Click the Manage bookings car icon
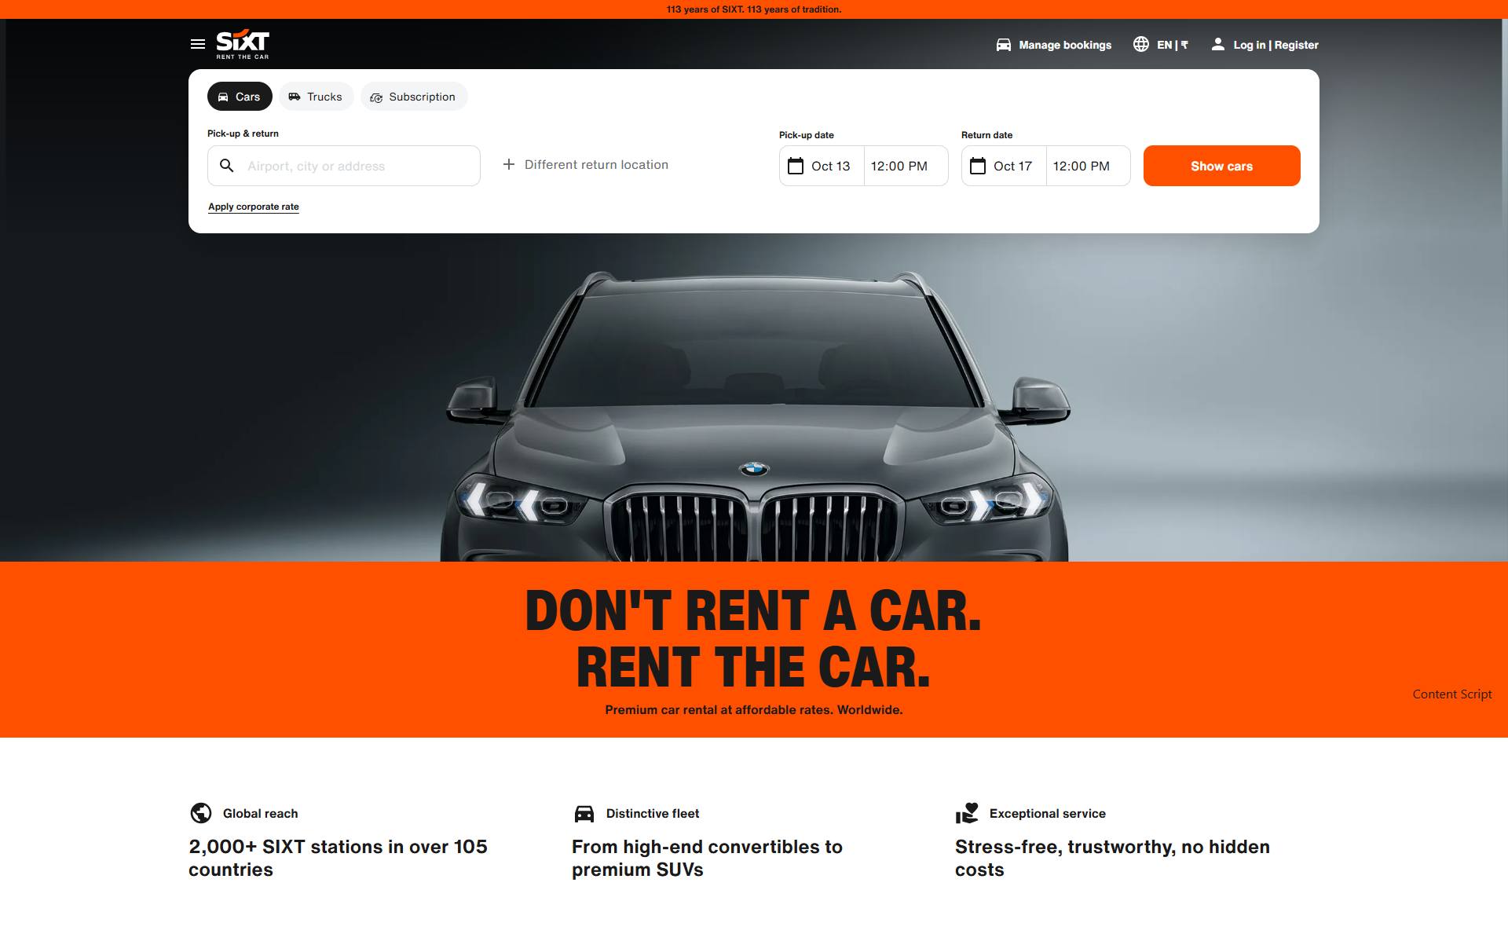Viewport: 1508px width, 934px height. tap(1003, 45)
